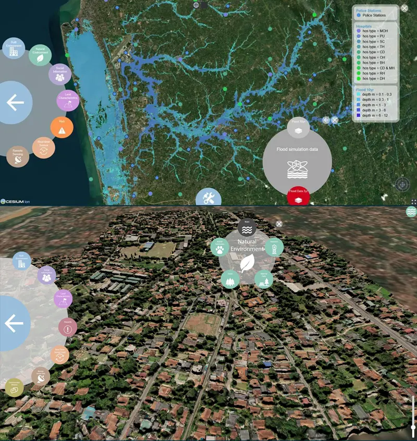Go back using small arrow near flood menu
Viewport: 417px width, 441px height.
click(326, 120)
